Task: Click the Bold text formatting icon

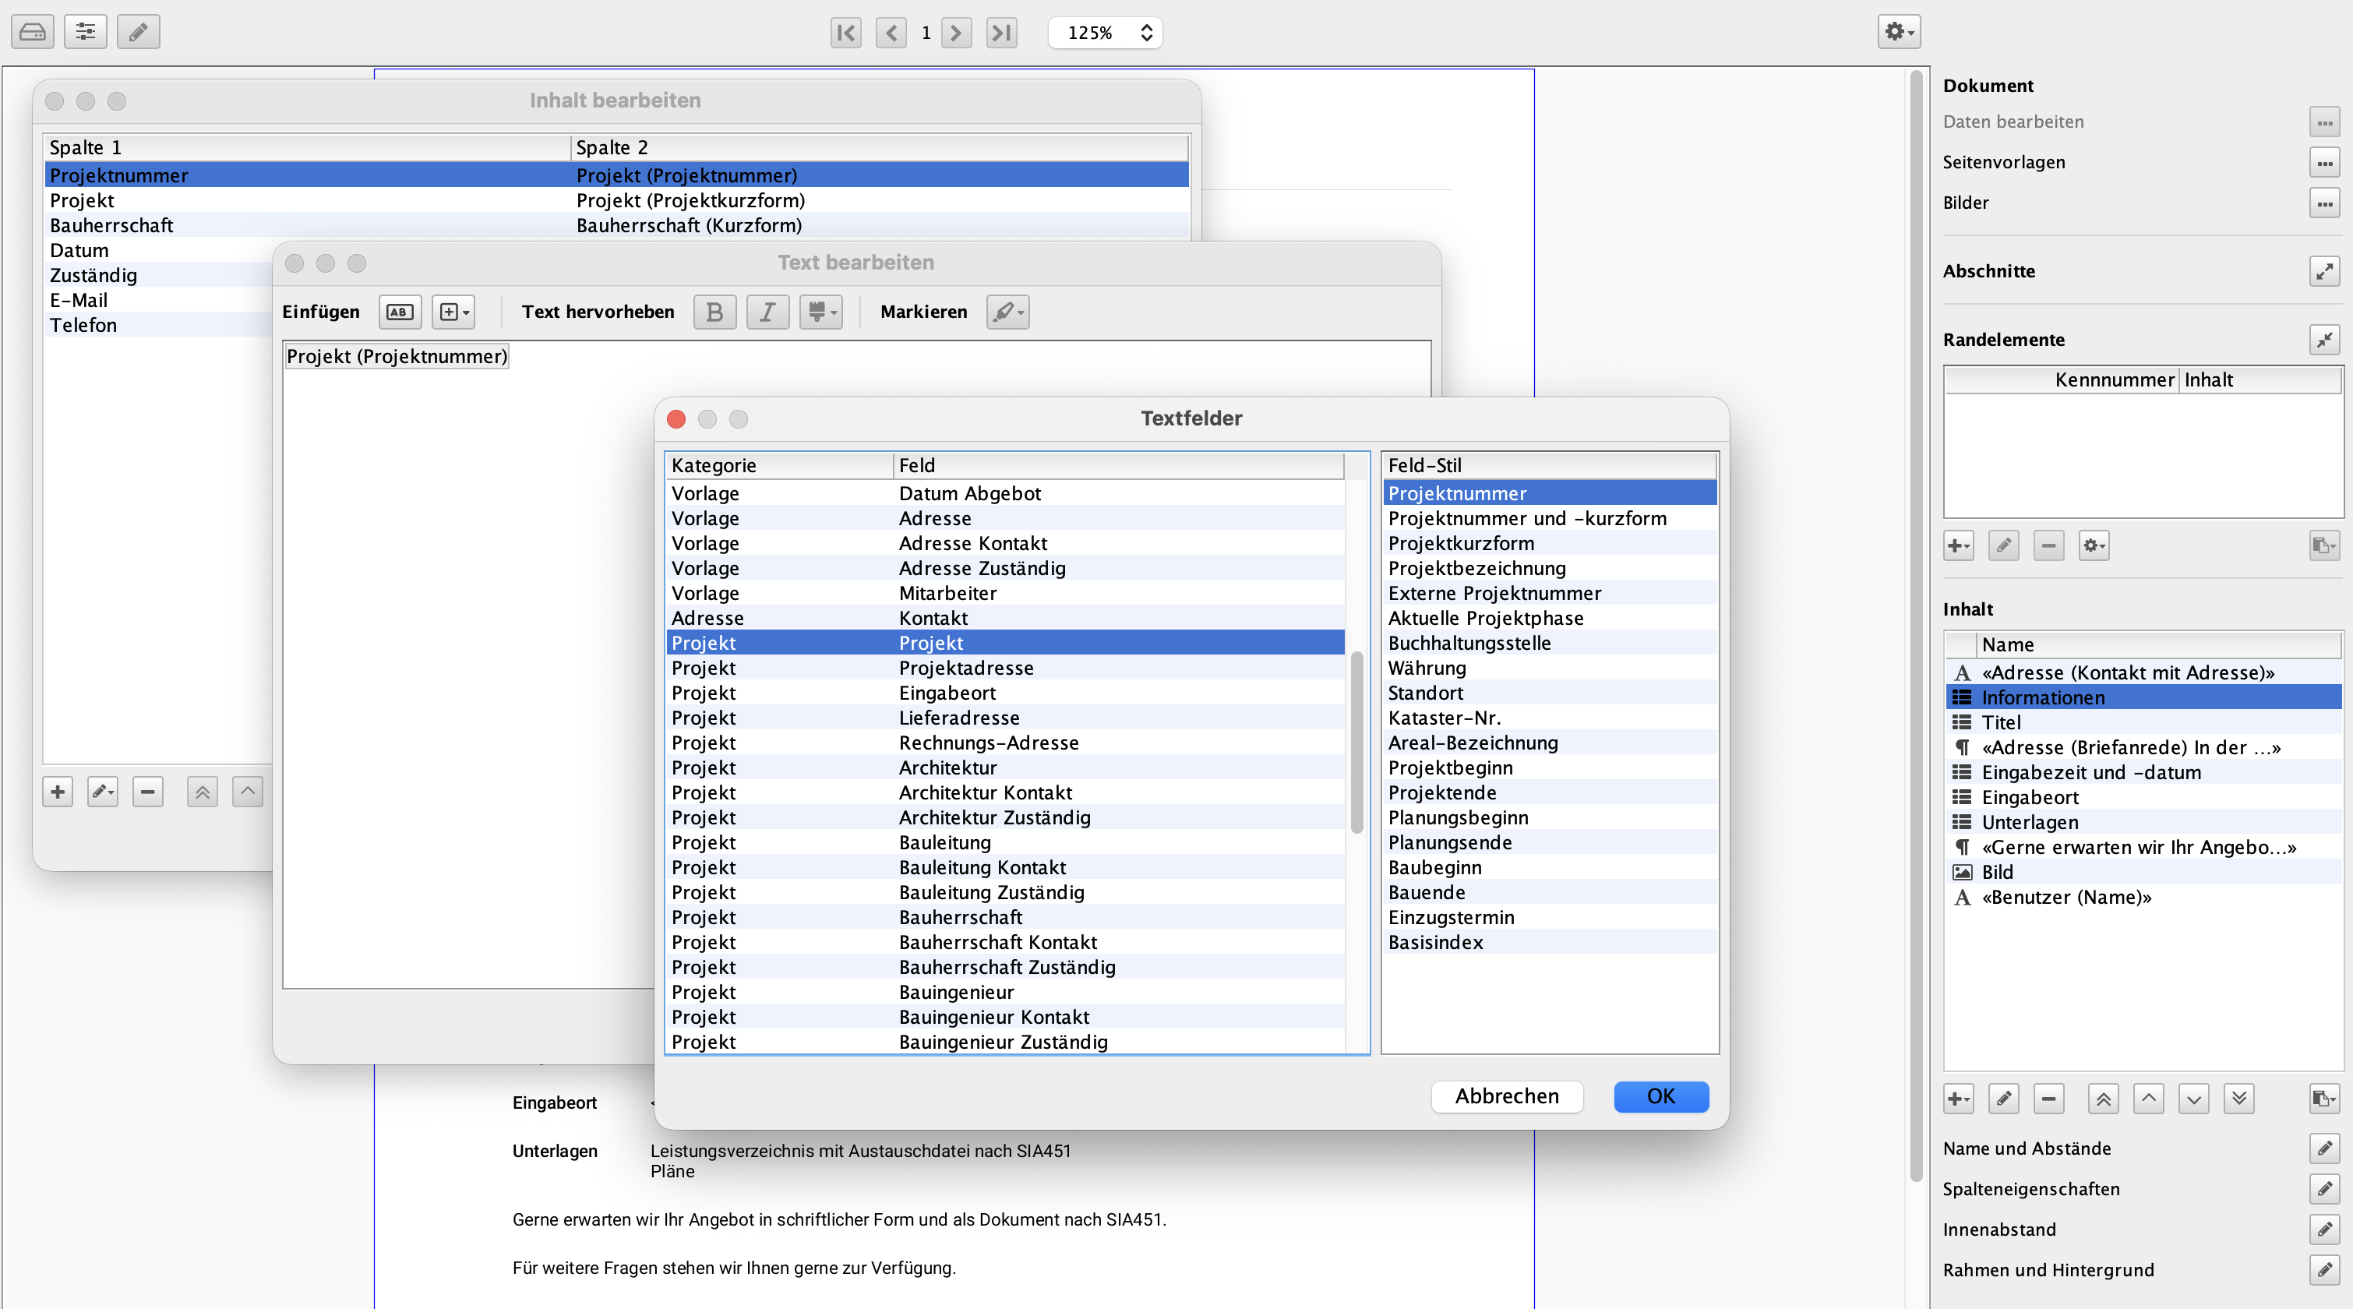Action: tap(714, 312)
